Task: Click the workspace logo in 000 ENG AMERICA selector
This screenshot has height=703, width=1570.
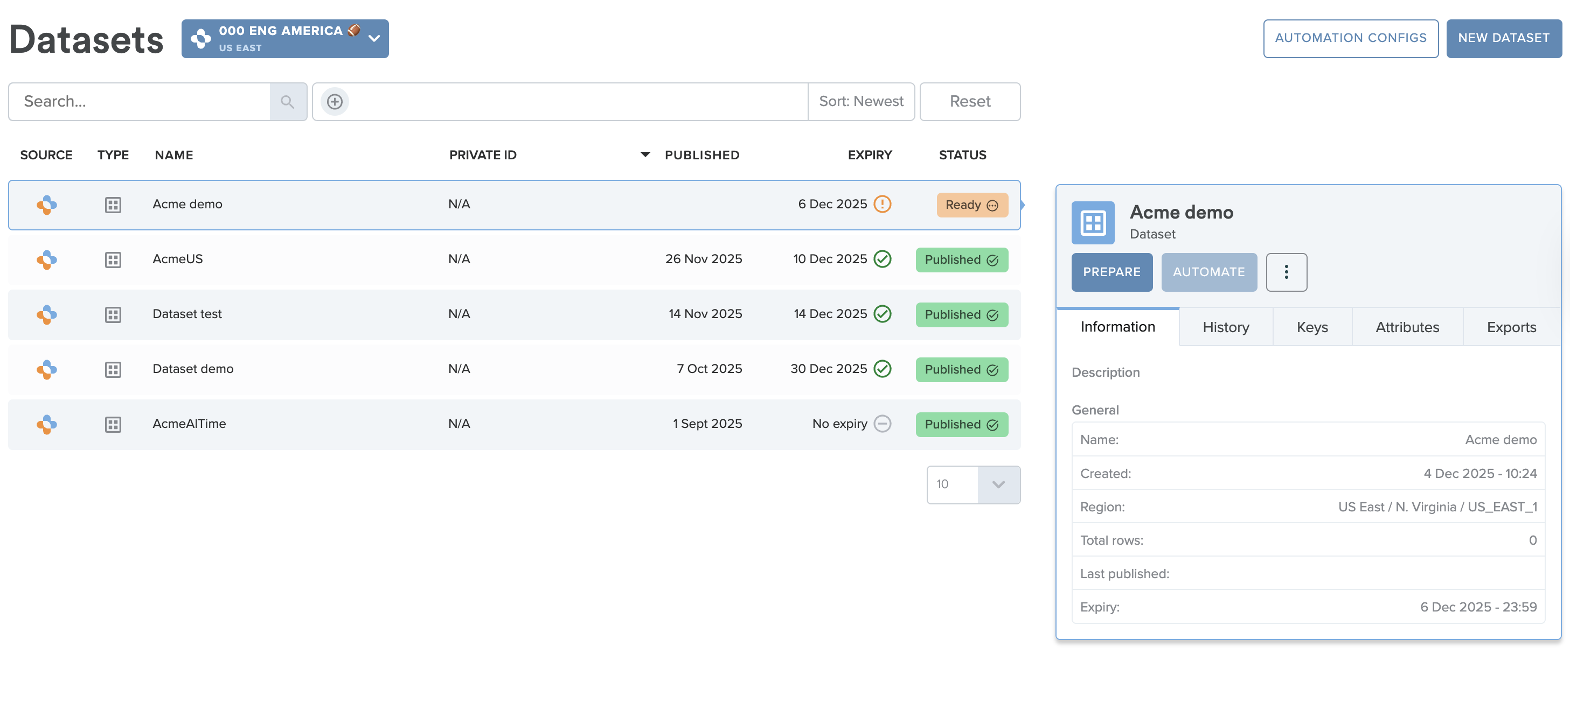Action: point(200,39)
